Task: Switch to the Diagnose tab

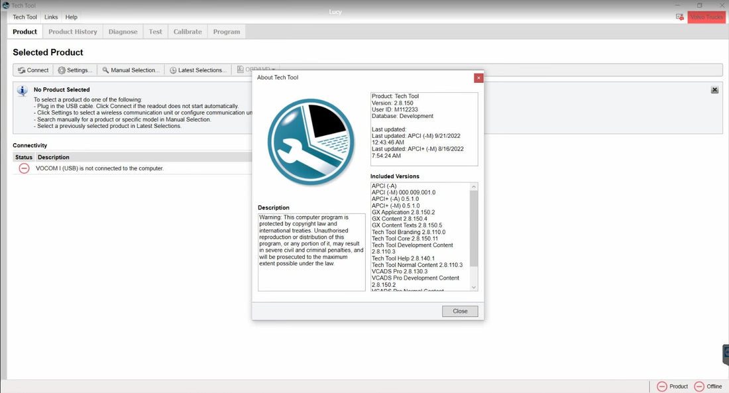Action: click(123, 32)
